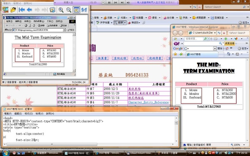
Task: Click NT&12000 price in HW7 page
Action: coord(229,94)
